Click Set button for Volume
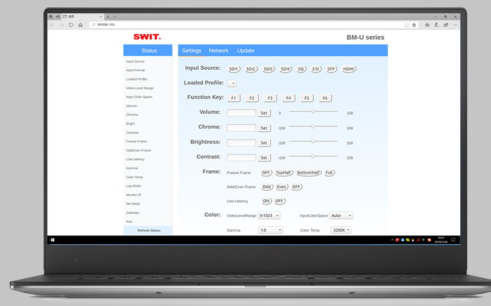491x306 pixels. [x=264, y=113]
